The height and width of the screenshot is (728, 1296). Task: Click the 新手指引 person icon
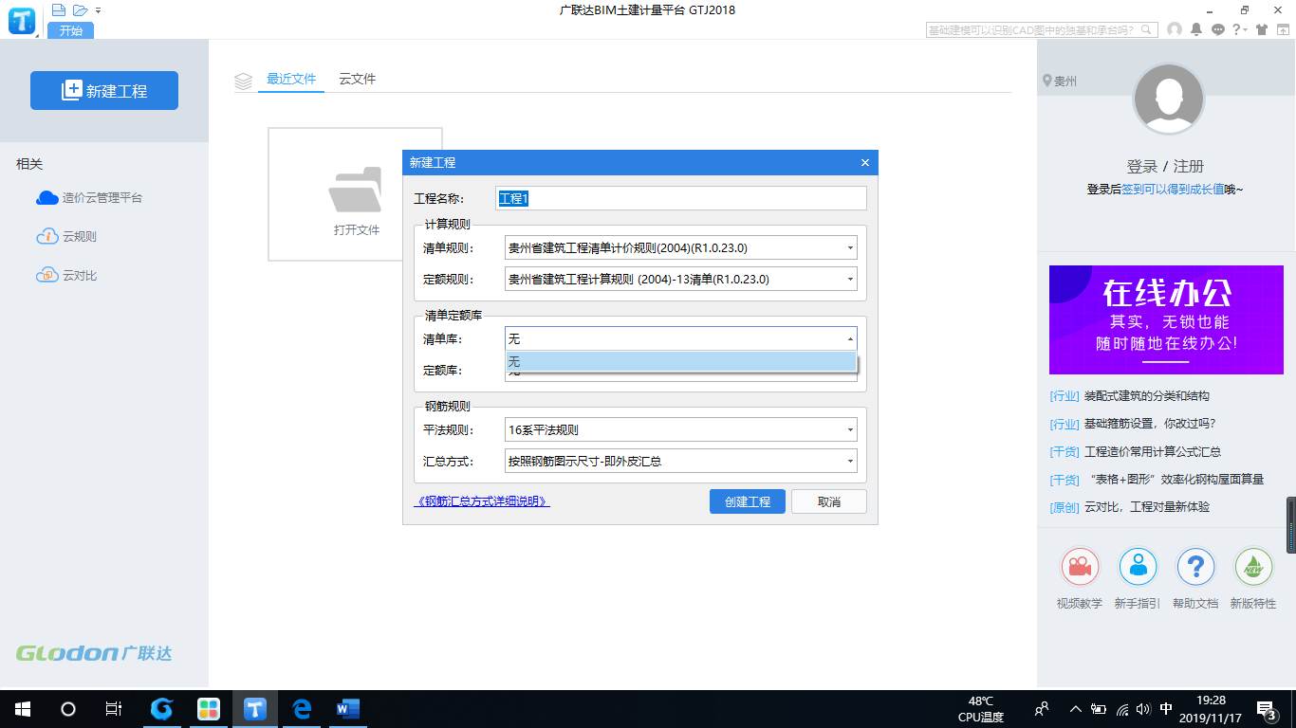(x=1138, y=567)
